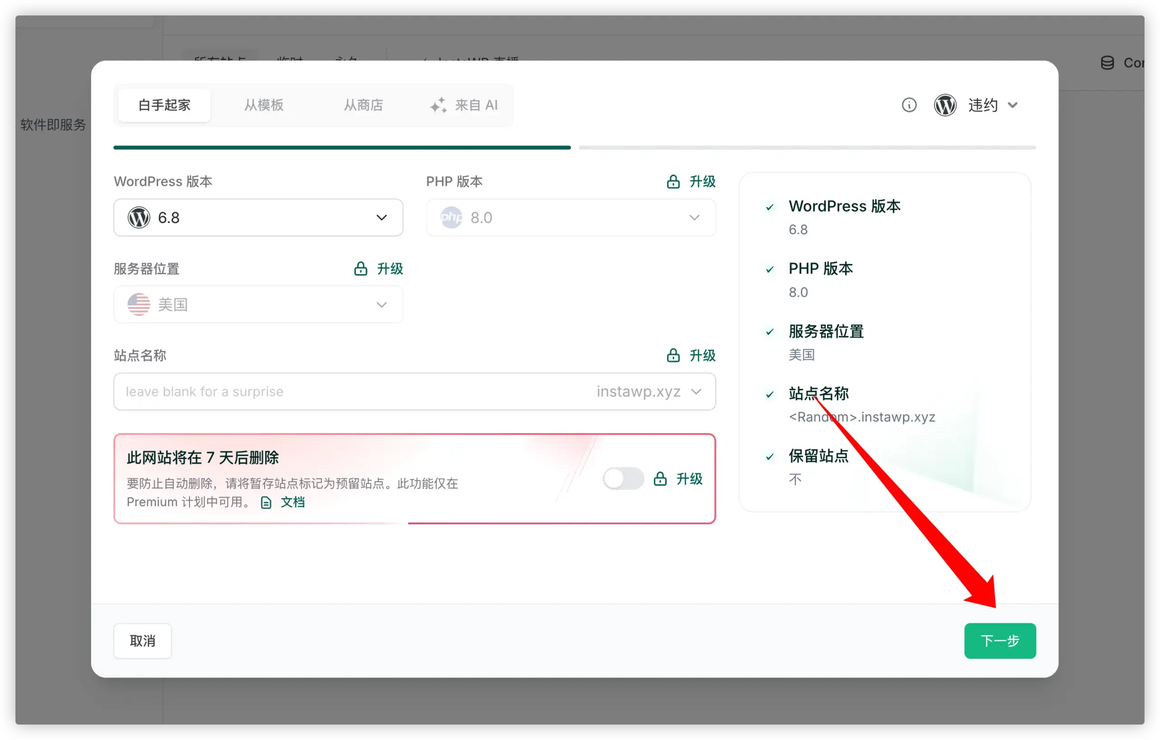
Task: Click the 下一步 button
Action: click(1000, 641)
